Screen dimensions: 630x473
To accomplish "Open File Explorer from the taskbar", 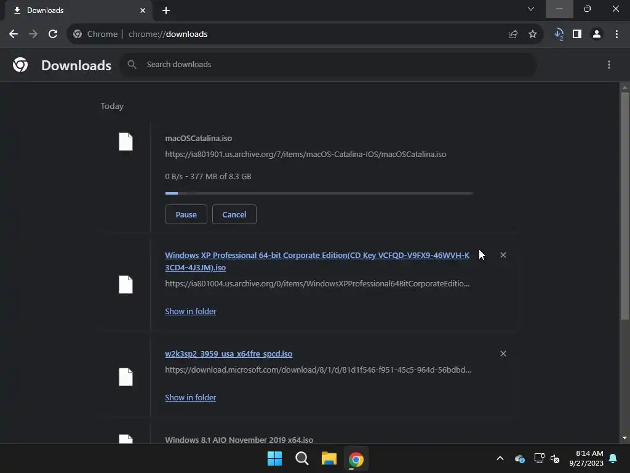I will tap(329, 458).
